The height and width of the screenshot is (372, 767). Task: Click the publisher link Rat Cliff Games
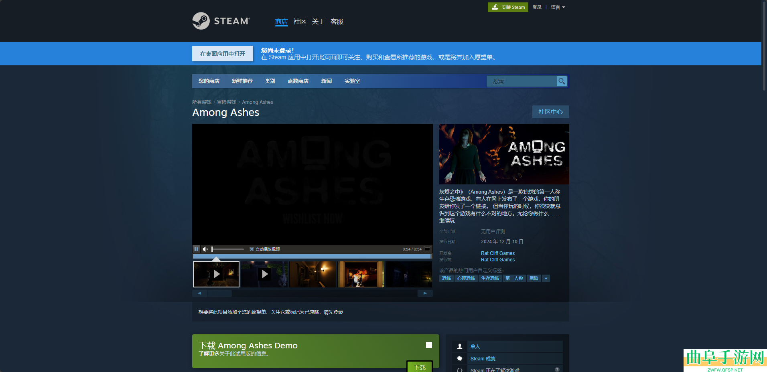(x=498, y=260)
